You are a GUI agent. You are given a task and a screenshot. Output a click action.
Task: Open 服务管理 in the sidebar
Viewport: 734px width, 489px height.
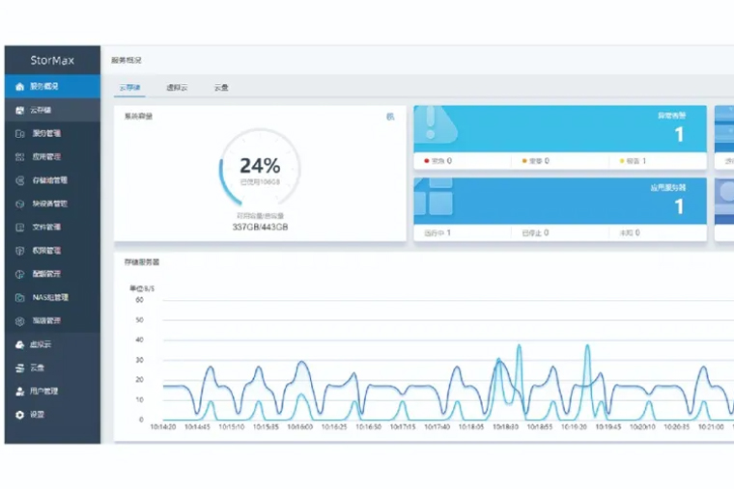(x=46, y=134)
